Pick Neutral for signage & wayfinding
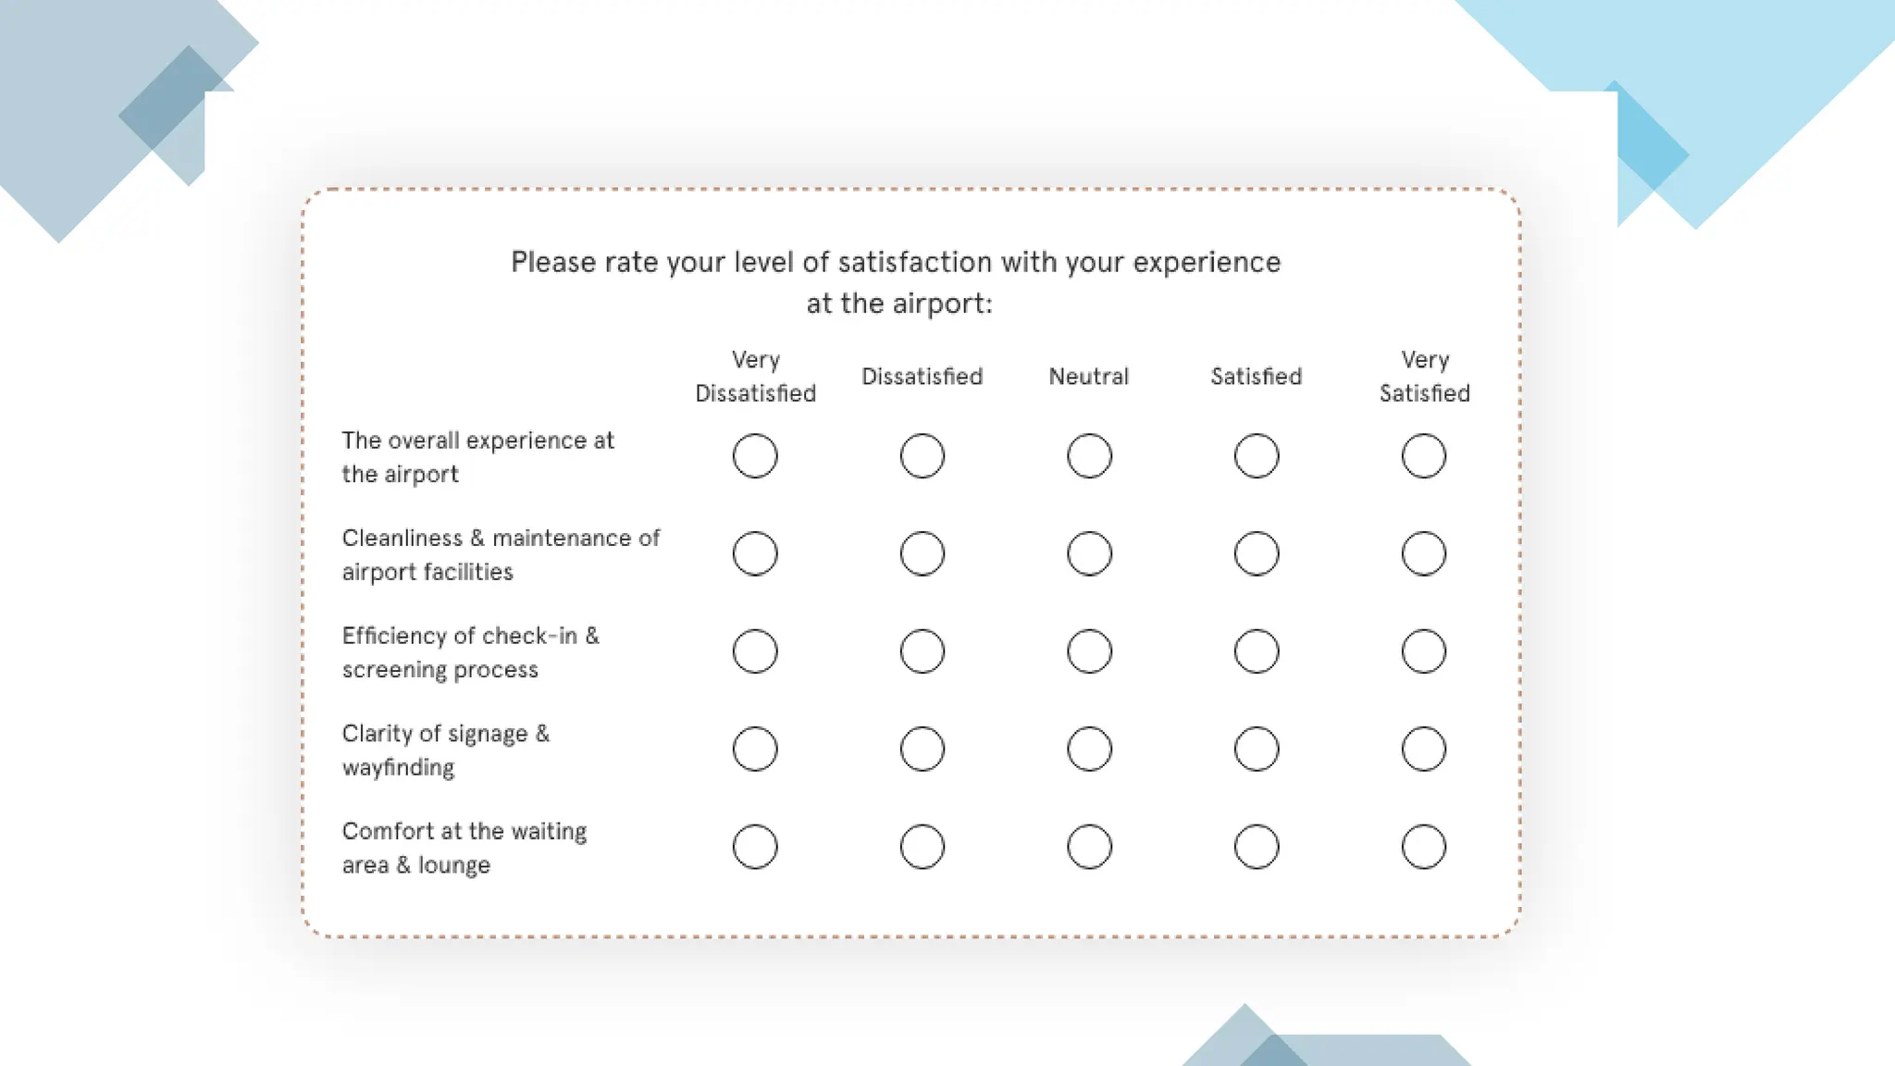Image resolution: width=1895 pixels, height=1066 pixels. pyautogui.click(x=1089, y=750)
